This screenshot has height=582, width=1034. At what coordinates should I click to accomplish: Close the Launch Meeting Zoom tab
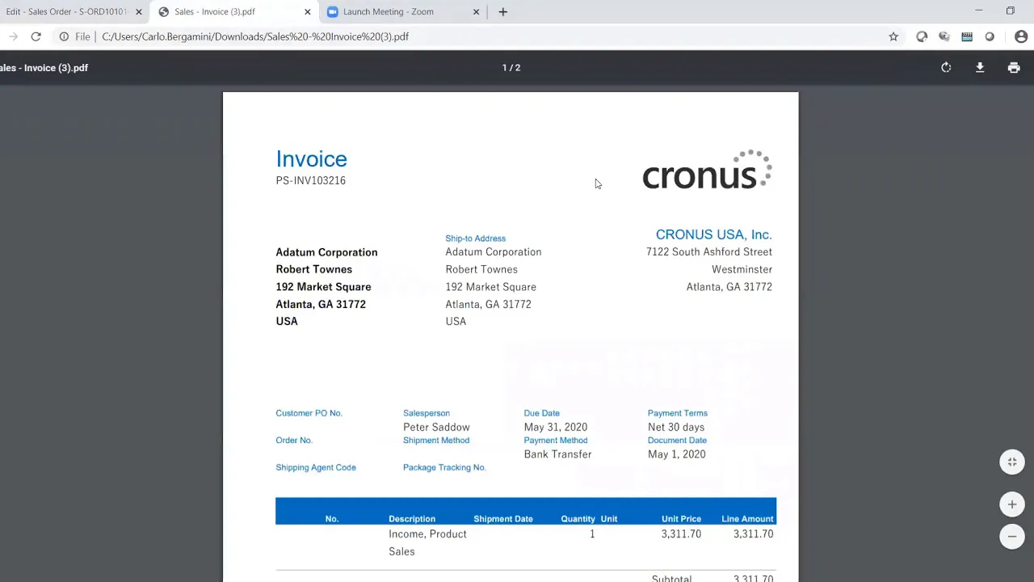(x=476, y=12)
